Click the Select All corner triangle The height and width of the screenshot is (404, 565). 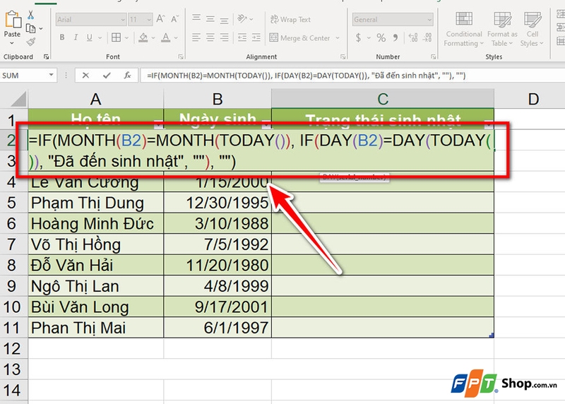18,99
